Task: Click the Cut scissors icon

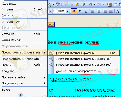Action: (65, 4)
